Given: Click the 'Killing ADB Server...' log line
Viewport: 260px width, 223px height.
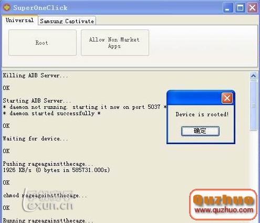Looking at the screenshot, I should coord(35,76).
